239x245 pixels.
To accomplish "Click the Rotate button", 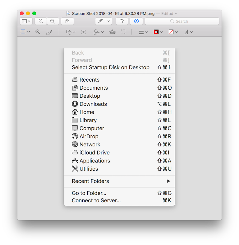I will (x=122, y=21).
